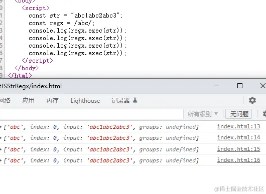Image resolution: width=266 pixels, height=194 pixels.
Task: Open DevTools settings gear icon
Action: [x=252, y=100]
